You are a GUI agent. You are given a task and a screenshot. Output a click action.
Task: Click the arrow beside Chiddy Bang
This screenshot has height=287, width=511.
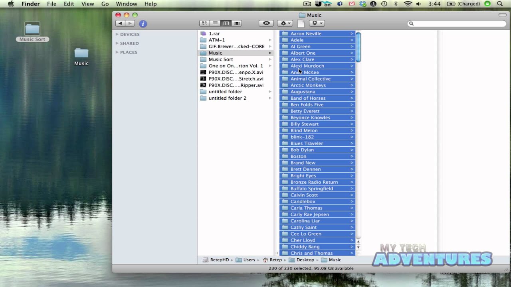[x=352, y=247]
